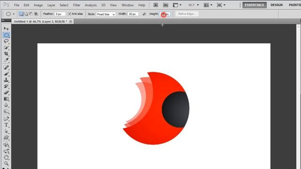Open the Screen Mode dropdown
This screenshot has height=169, width=301.
[x=221, y=5]
